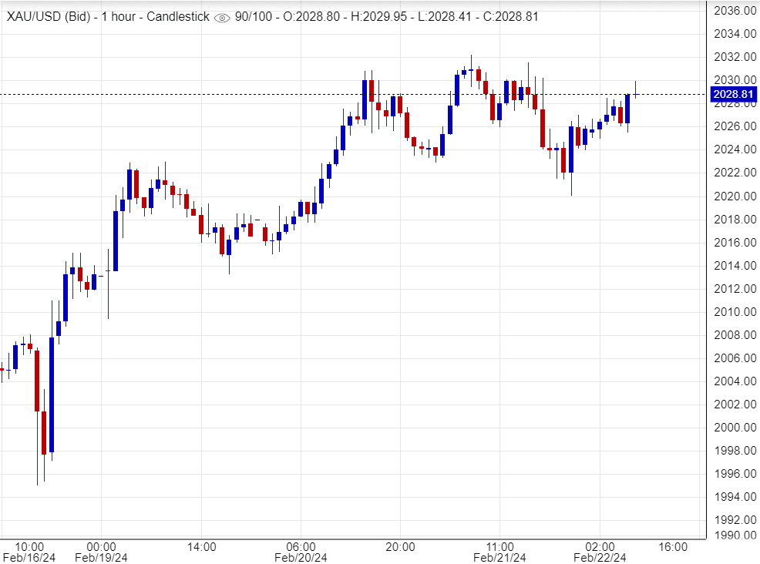This screenshot has width=760, height=564.
Task: Click the Feb/16/24 10:00 time label
Action: click(x=29, y=552)
